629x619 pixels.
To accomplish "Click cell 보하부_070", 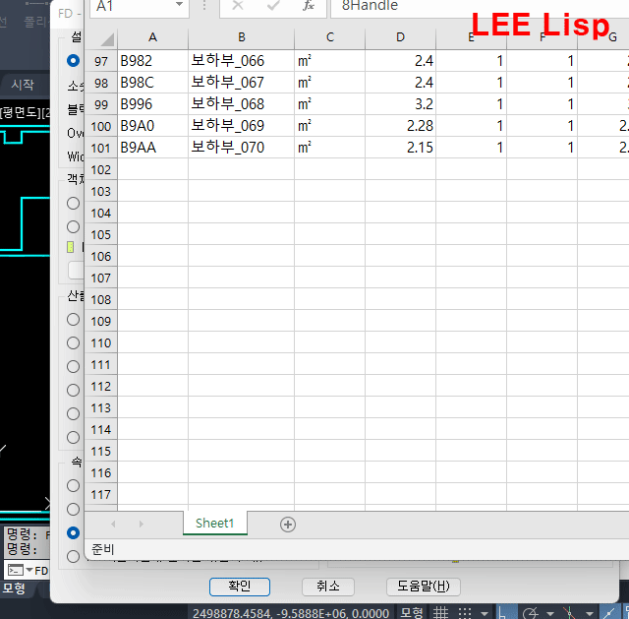I will pos(242,148).
